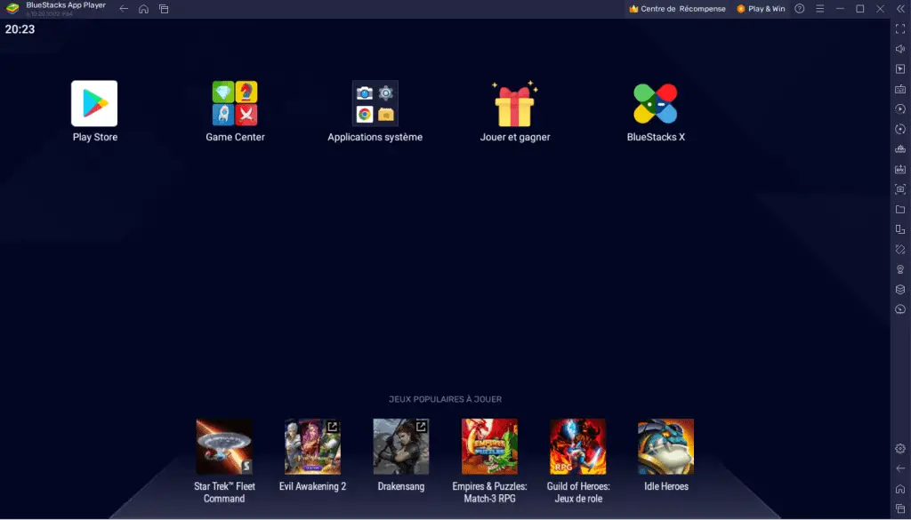Open the hamburger menu
Image resolution: width=911 pixels, height=520 pixels.
(819, 9)
